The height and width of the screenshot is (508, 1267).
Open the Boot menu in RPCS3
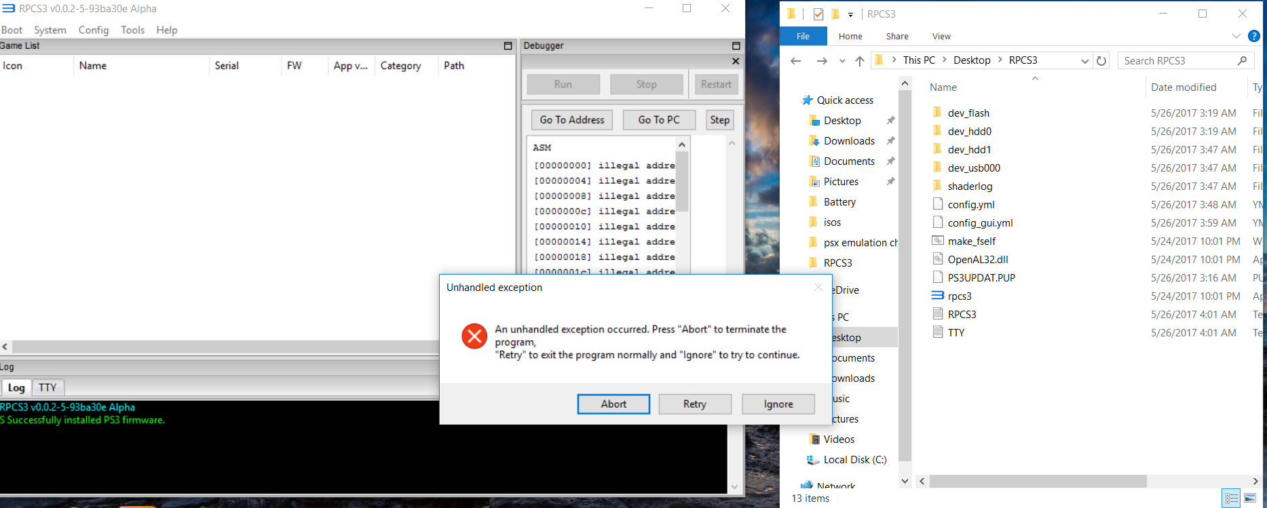(x=12, y=30)
